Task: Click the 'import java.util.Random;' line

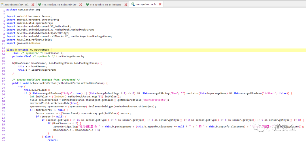Action: [24, 43]
